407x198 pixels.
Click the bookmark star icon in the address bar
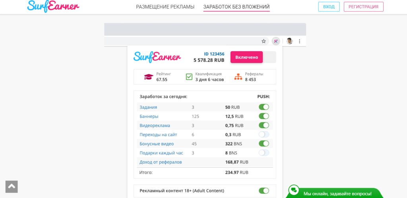264,41
